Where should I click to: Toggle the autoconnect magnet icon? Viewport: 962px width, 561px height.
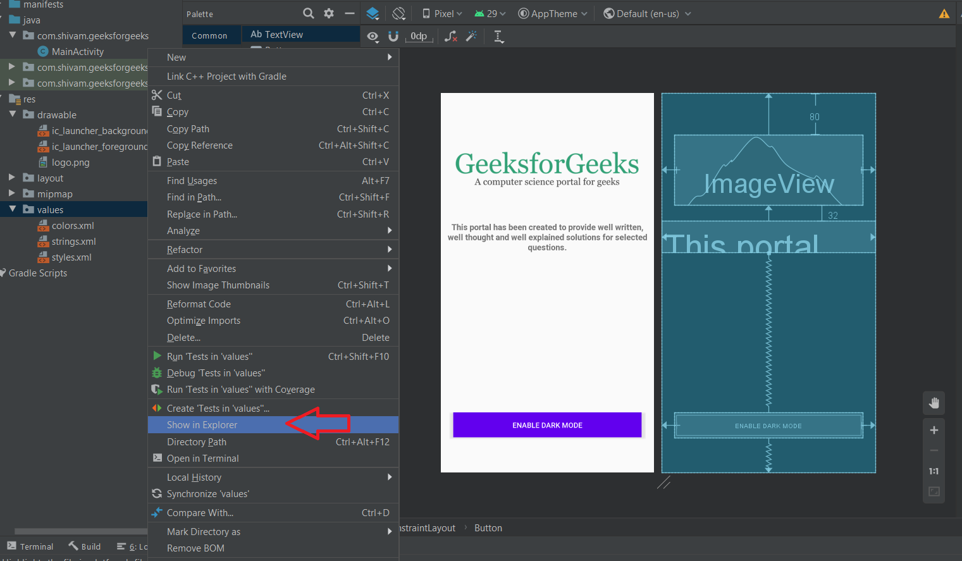pyautogui.click(x=393, y=37)
